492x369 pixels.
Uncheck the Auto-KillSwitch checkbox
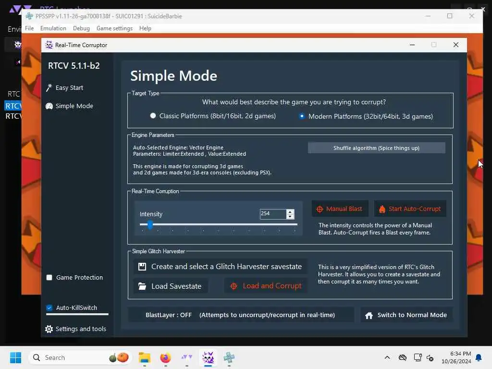click(x=49, y=307)
